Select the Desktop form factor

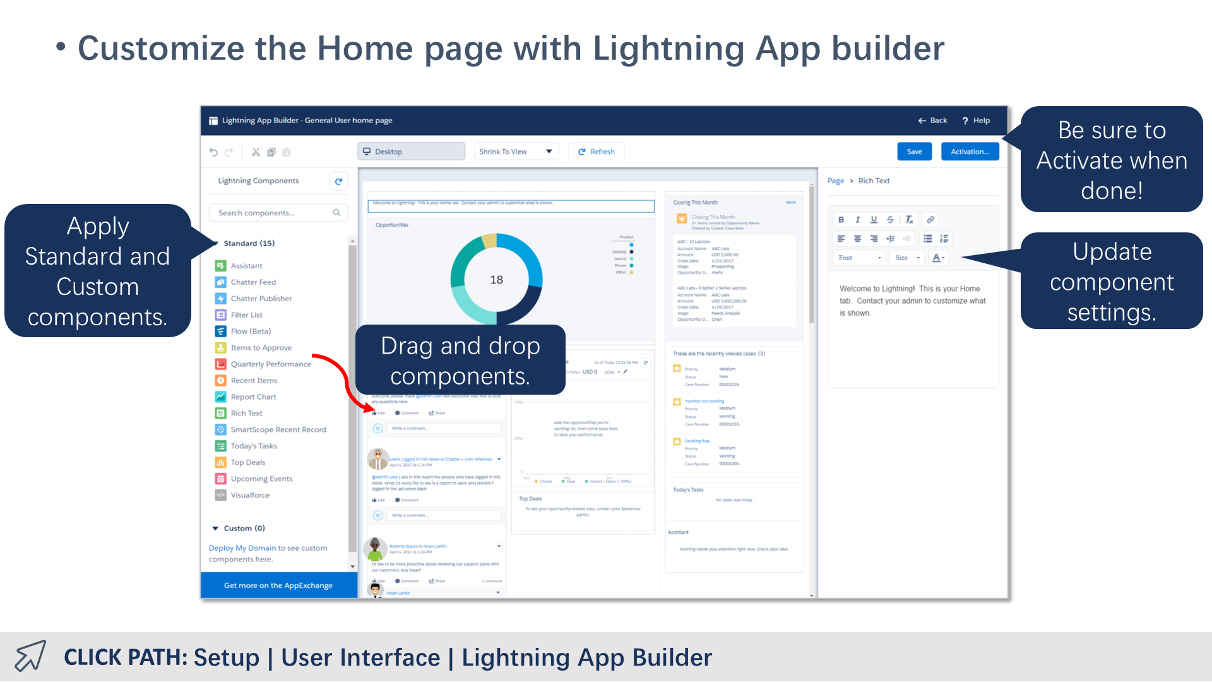pyautogui.click(x=411, y=152)
